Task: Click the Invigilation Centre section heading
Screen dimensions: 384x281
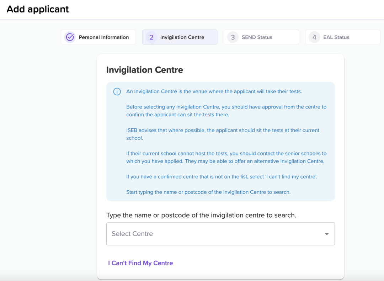Action: coord(144,70)
